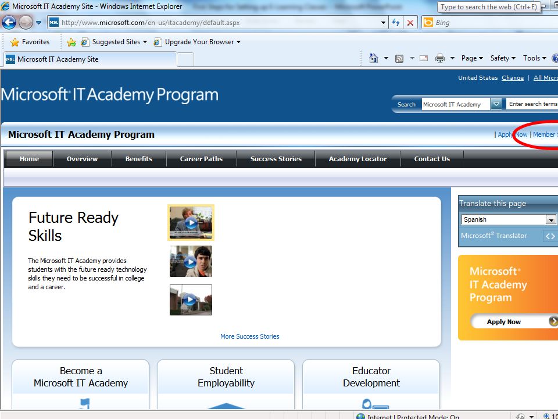Play the second video of young man
Image resolution: width=558 pixels, height=419 pixels.
(191, 261)
